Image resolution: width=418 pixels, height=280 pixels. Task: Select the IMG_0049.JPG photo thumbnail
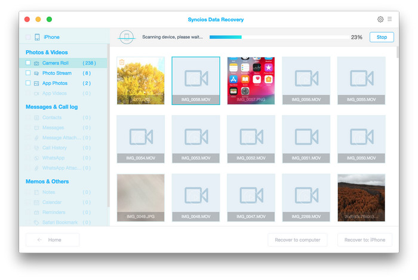(x=141, y=198)
